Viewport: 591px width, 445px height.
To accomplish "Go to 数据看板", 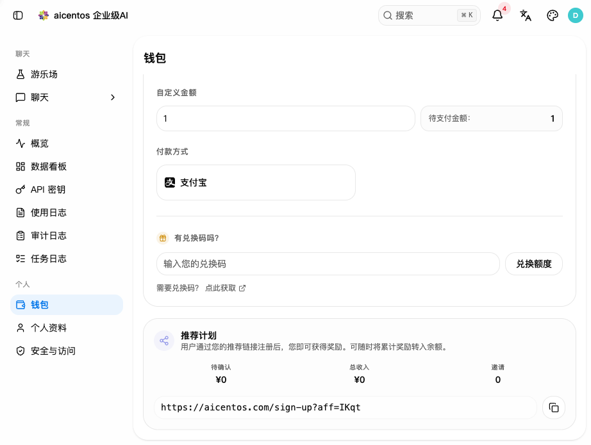I will tap(67, 166).
